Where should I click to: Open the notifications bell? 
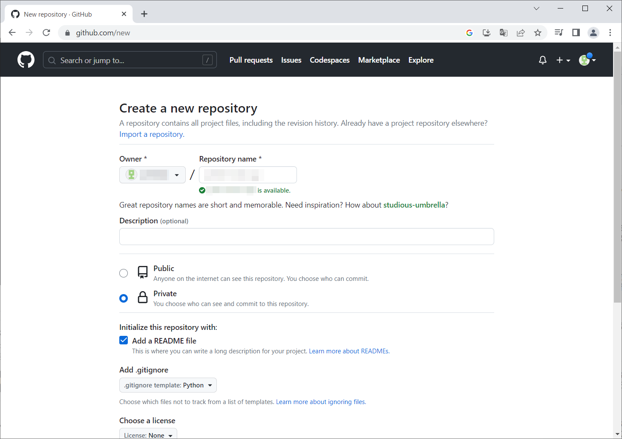tap(542, 60)
